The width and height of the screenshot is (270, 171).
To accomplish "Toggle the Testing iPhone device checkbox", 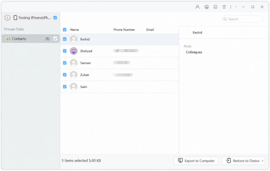I will (x=55, y=18).
